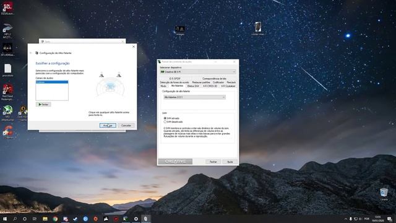Close the Configuração de Alto-Falante dialog
Viewport: 396px width, 223px height.
(134, 46)
